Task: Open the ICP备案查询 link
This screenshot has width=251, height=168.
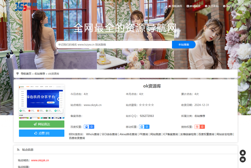Action: pos(171,134)
